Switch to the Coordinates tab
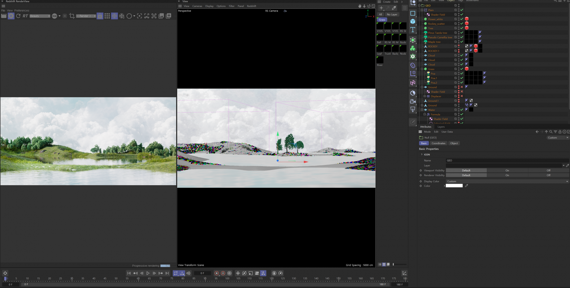Viewport: 570px width, 288px height. (x=438, y=143)
